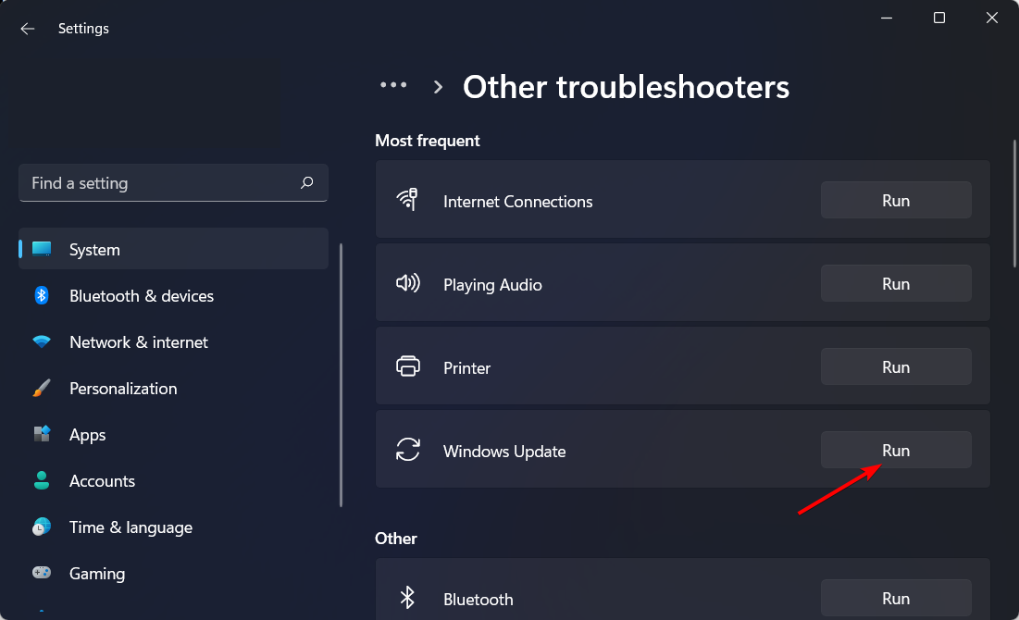Click the main page vertical scrollbar

[1014, 204]
